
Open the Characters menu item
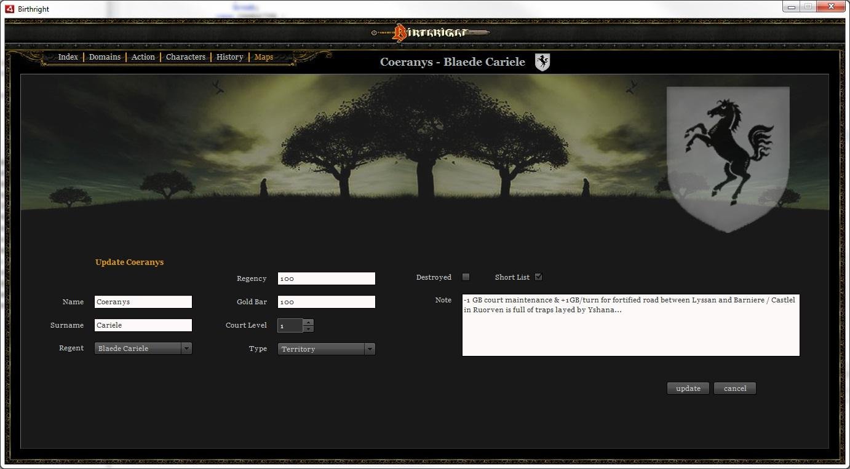(x=186, y=57)
